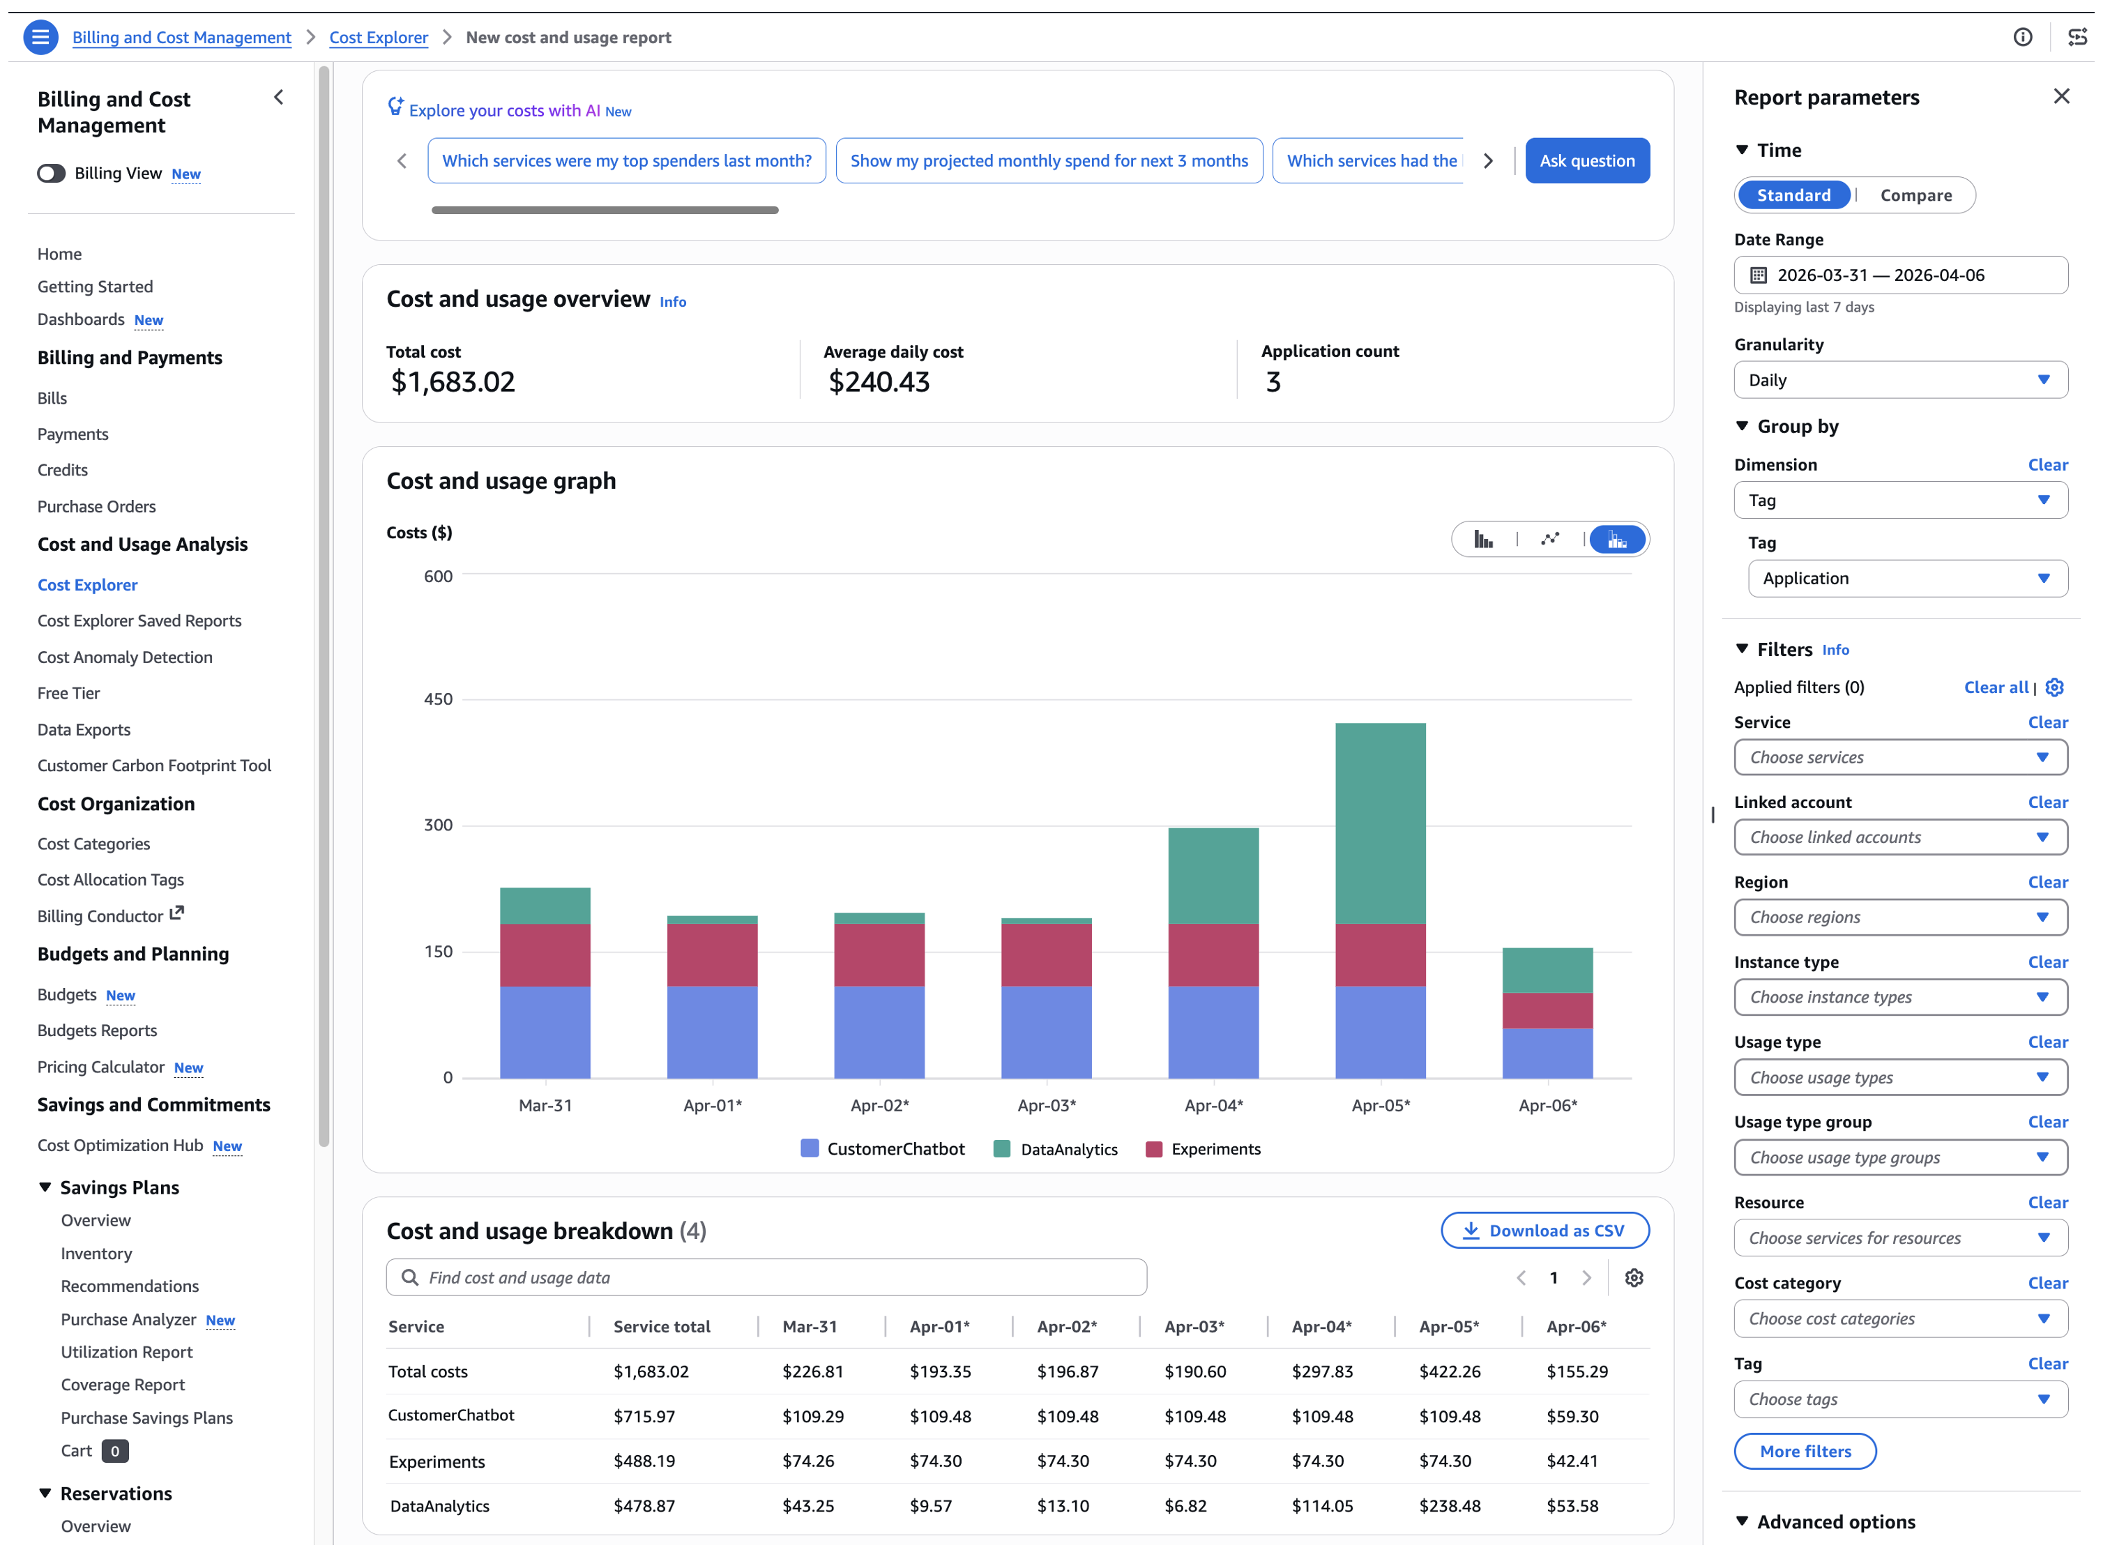Select the stacked bar chart icon
The width and height of the screenshot is (2110, 1559).
coord(1616,539)
